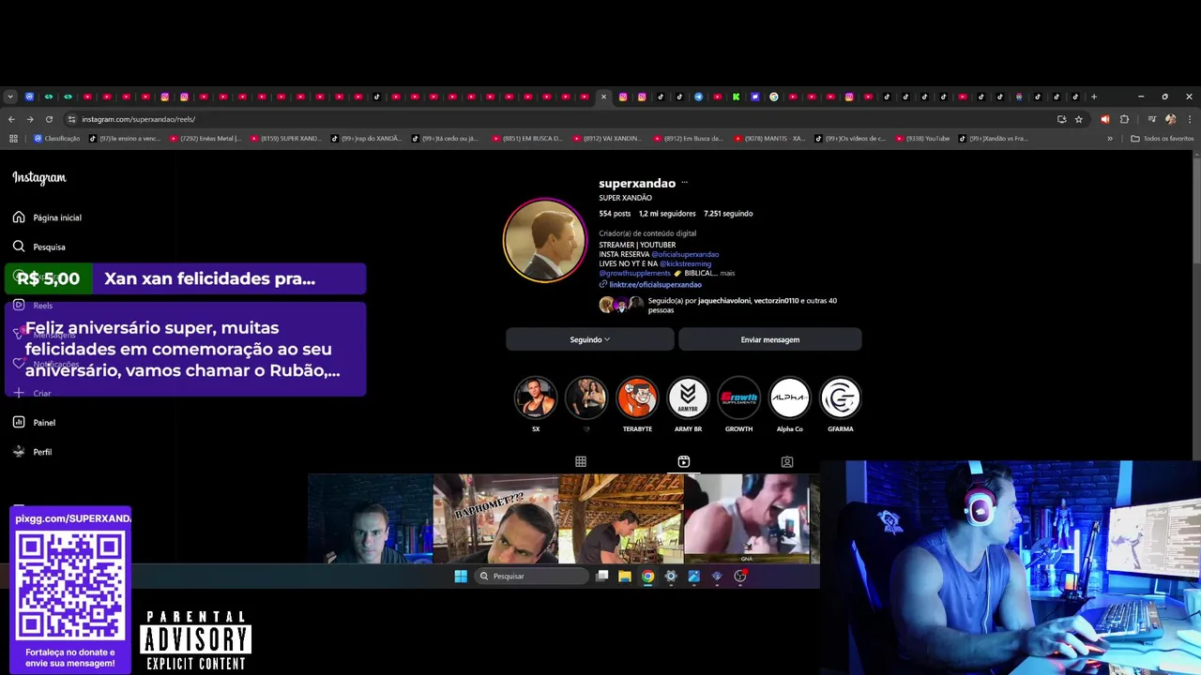Open the Alpha Co story highlight
This screenshot has height=675, width=1201.
point(789,397)
